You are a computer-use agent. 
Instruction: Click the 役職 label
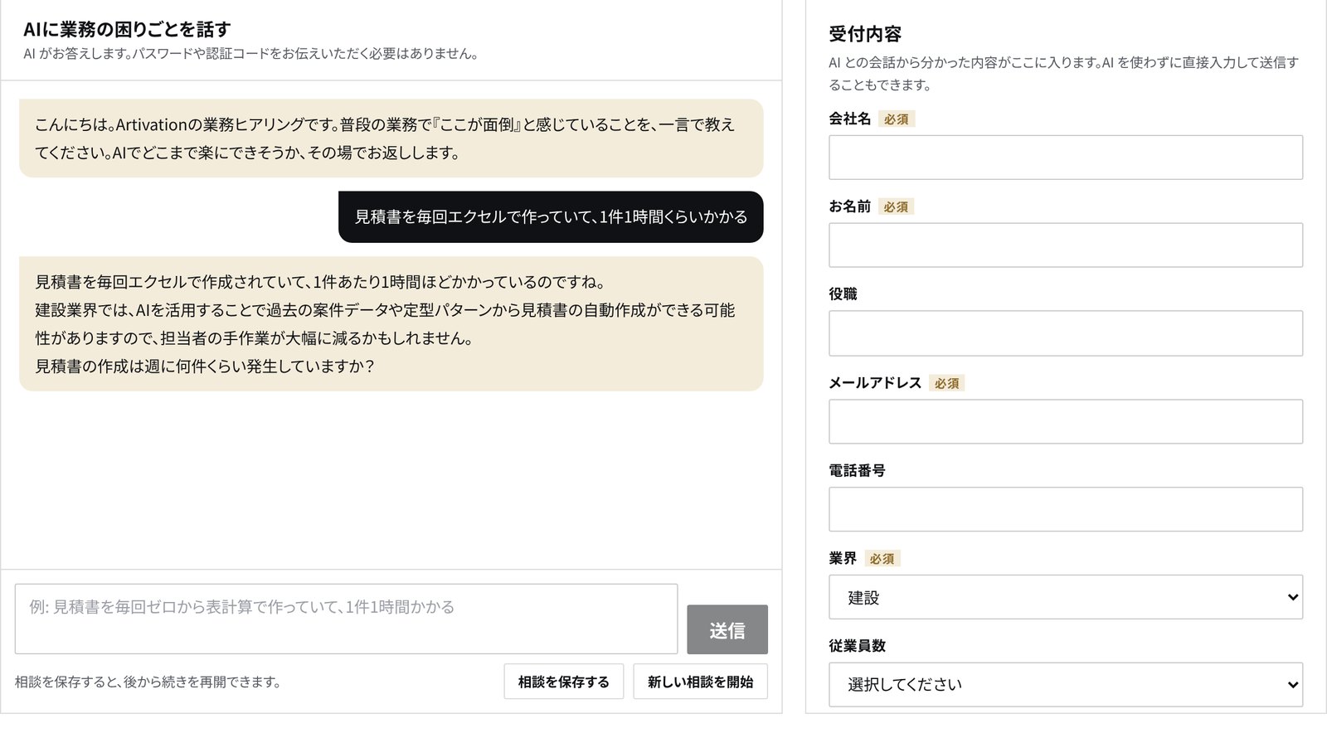pos(843,294)
